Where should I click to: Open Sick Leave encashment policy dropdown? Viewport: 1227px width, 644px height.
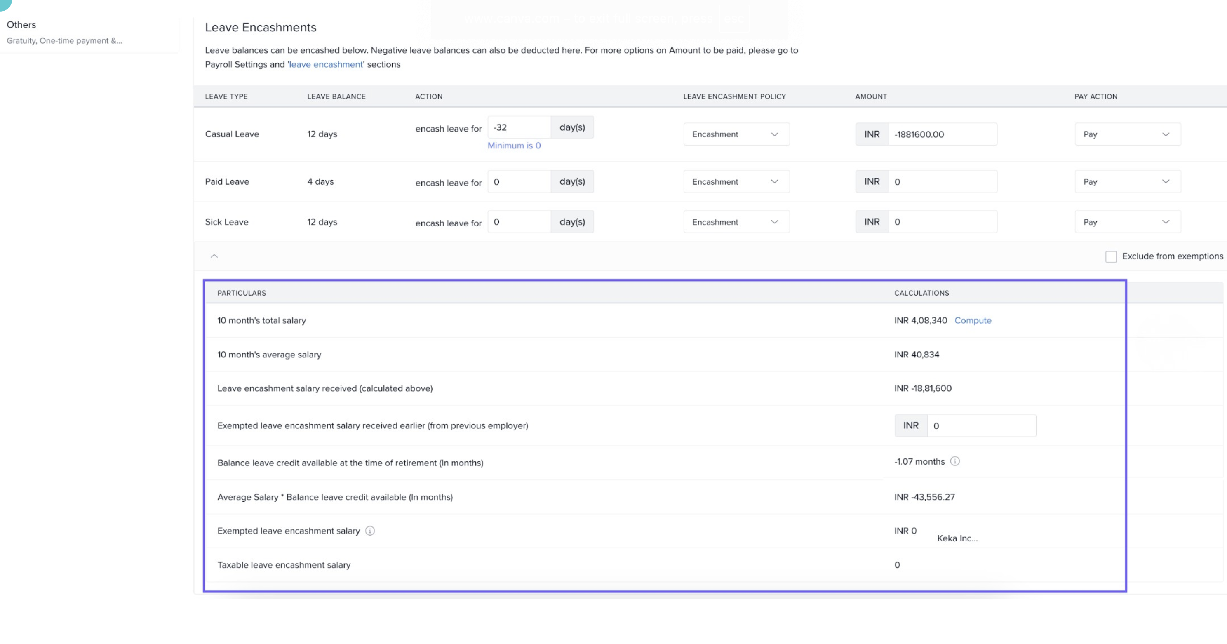point(736,222)
